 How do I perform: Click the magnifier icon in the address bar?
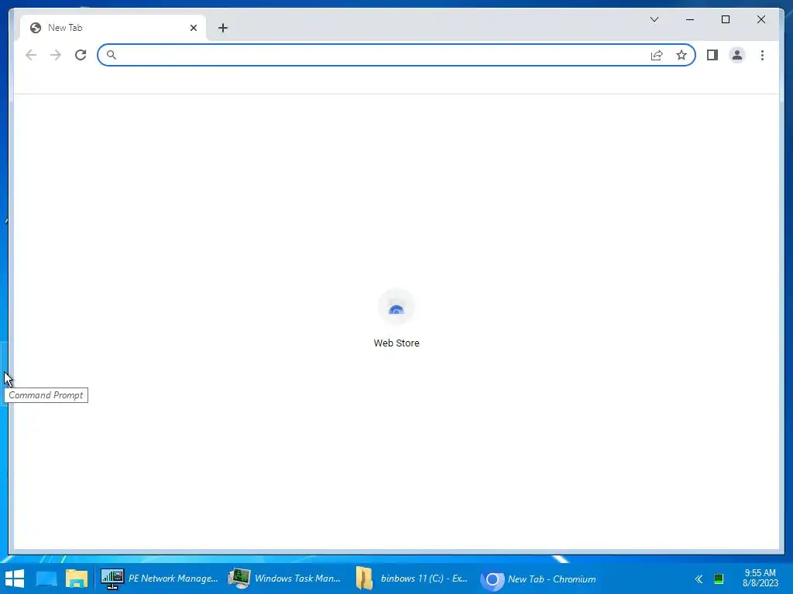(112, 55)
